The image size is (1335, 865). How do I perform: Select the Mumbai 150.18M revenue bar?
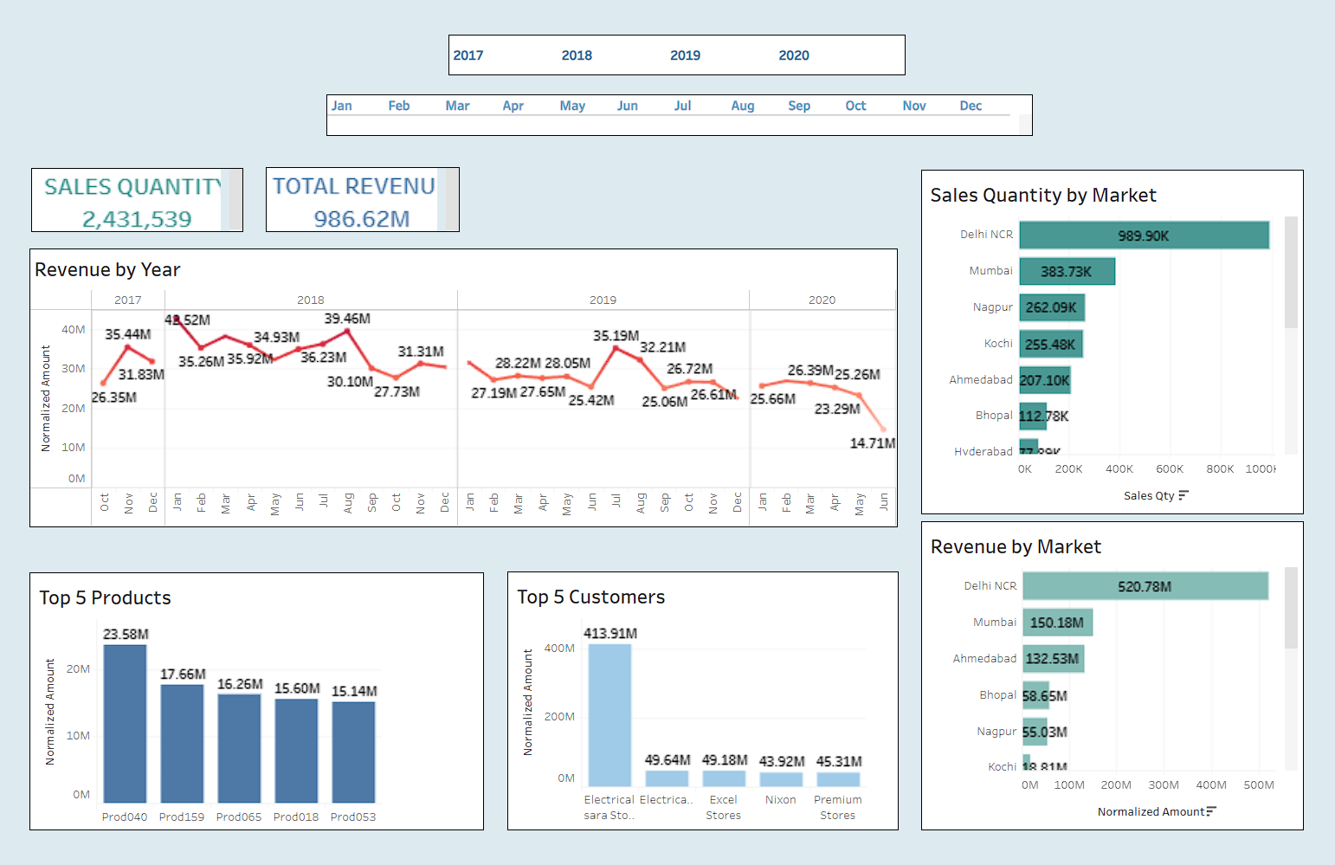click(1057, 623)
